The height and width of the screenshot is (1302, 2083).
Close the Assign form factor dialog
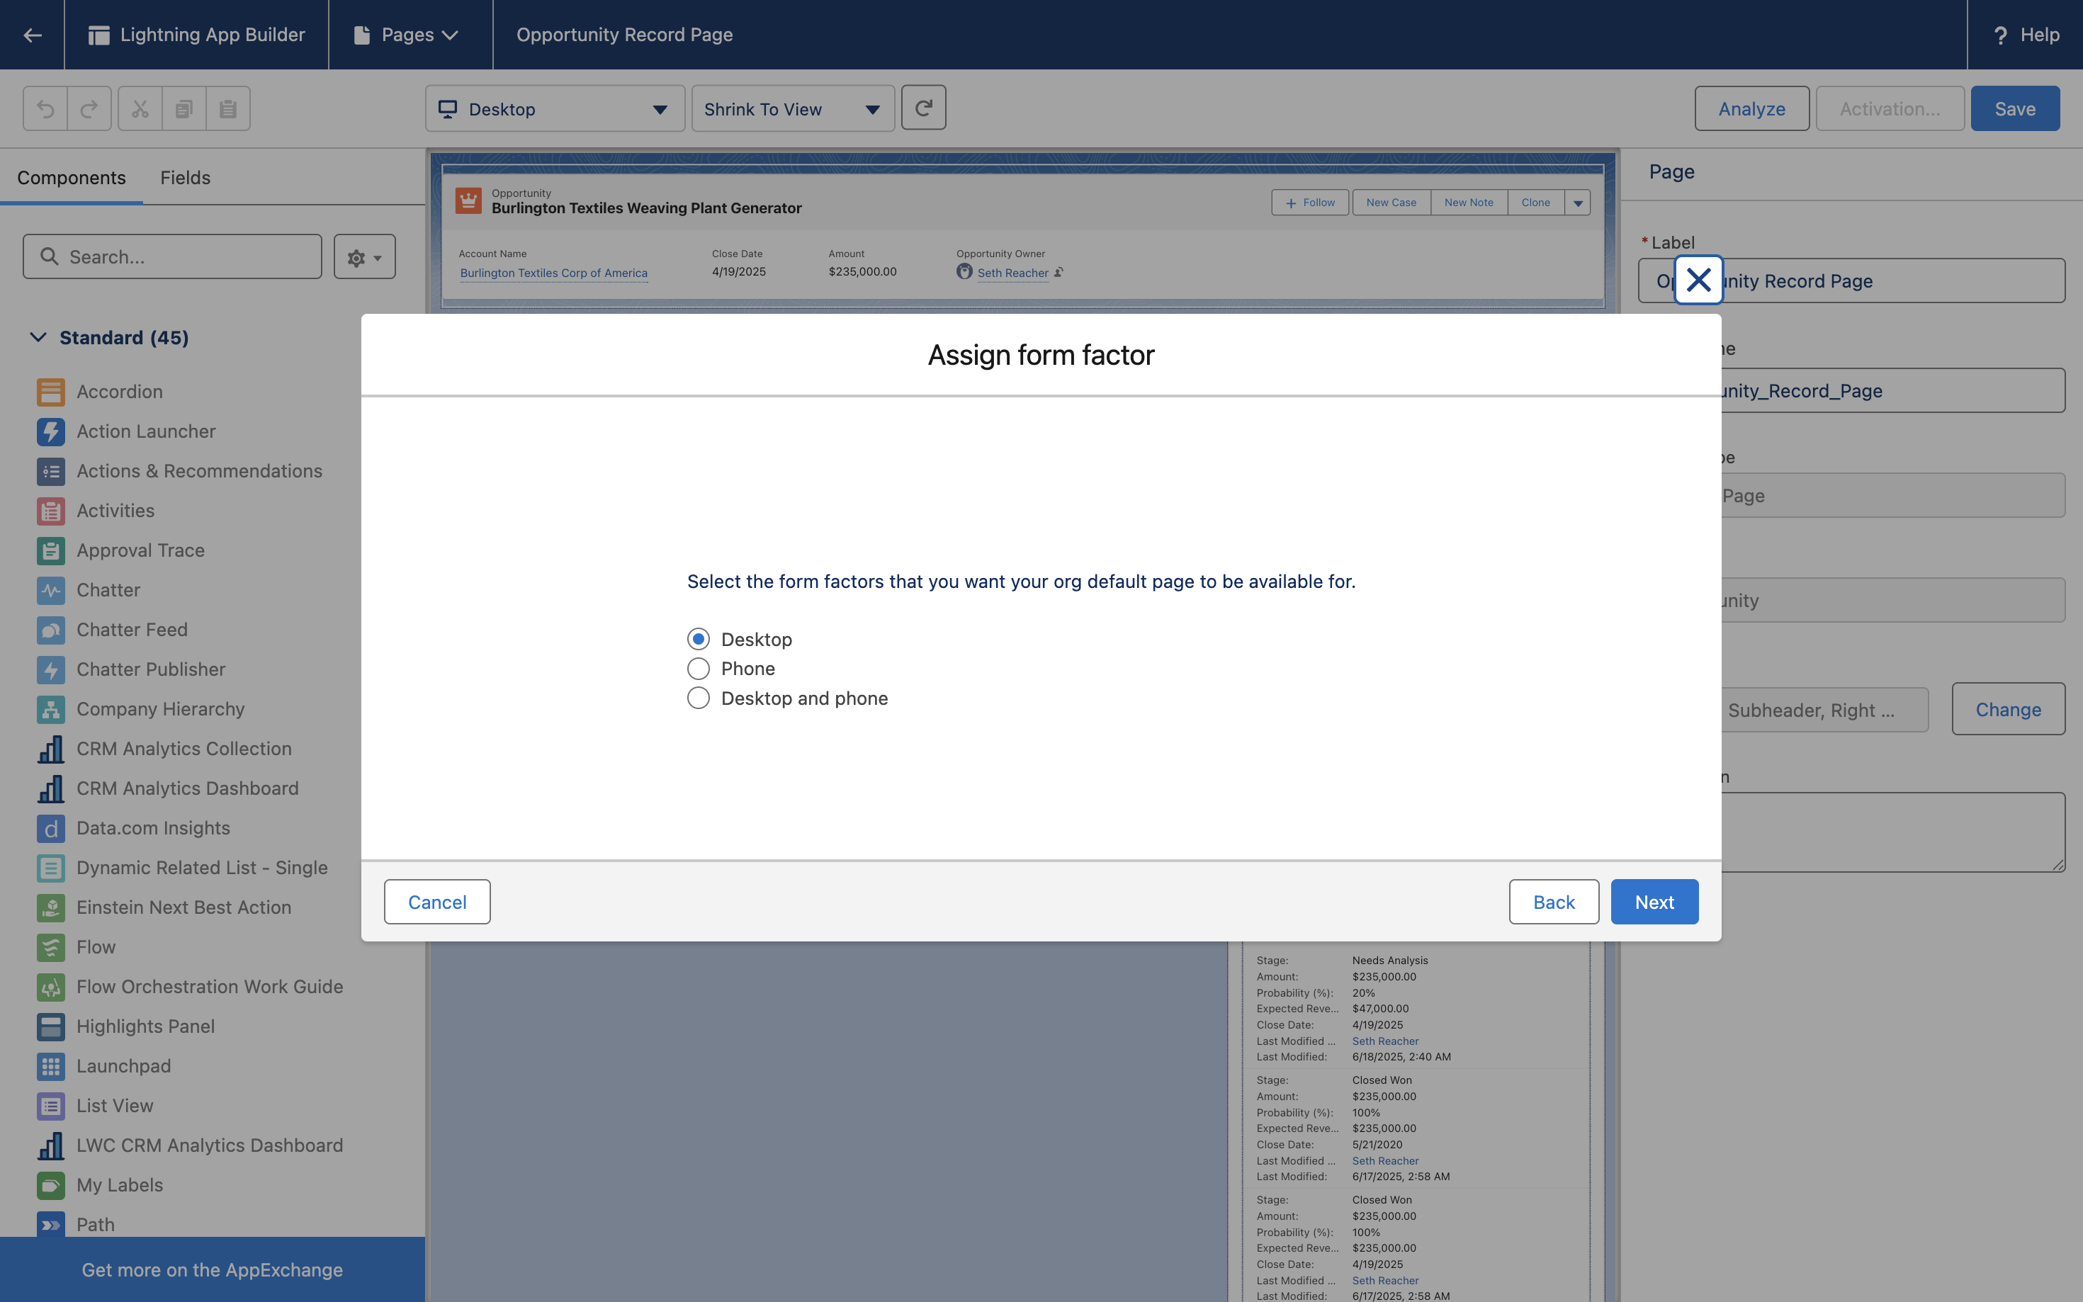coord(1698,280)
